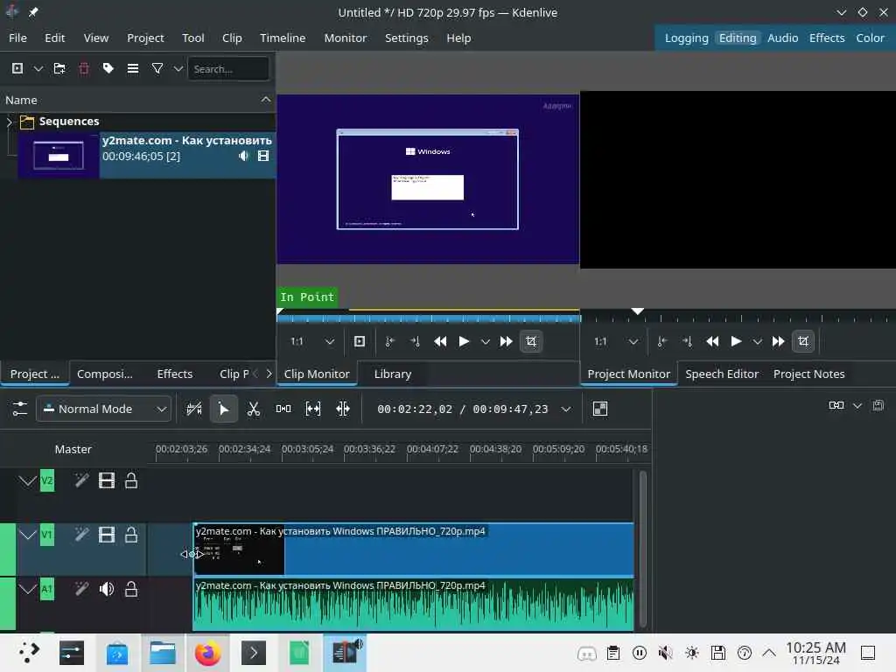The width and height of the screenshot is (896, 672).
Task: Toggle V1 track effects wand
Action: click(x=81, y=535)
